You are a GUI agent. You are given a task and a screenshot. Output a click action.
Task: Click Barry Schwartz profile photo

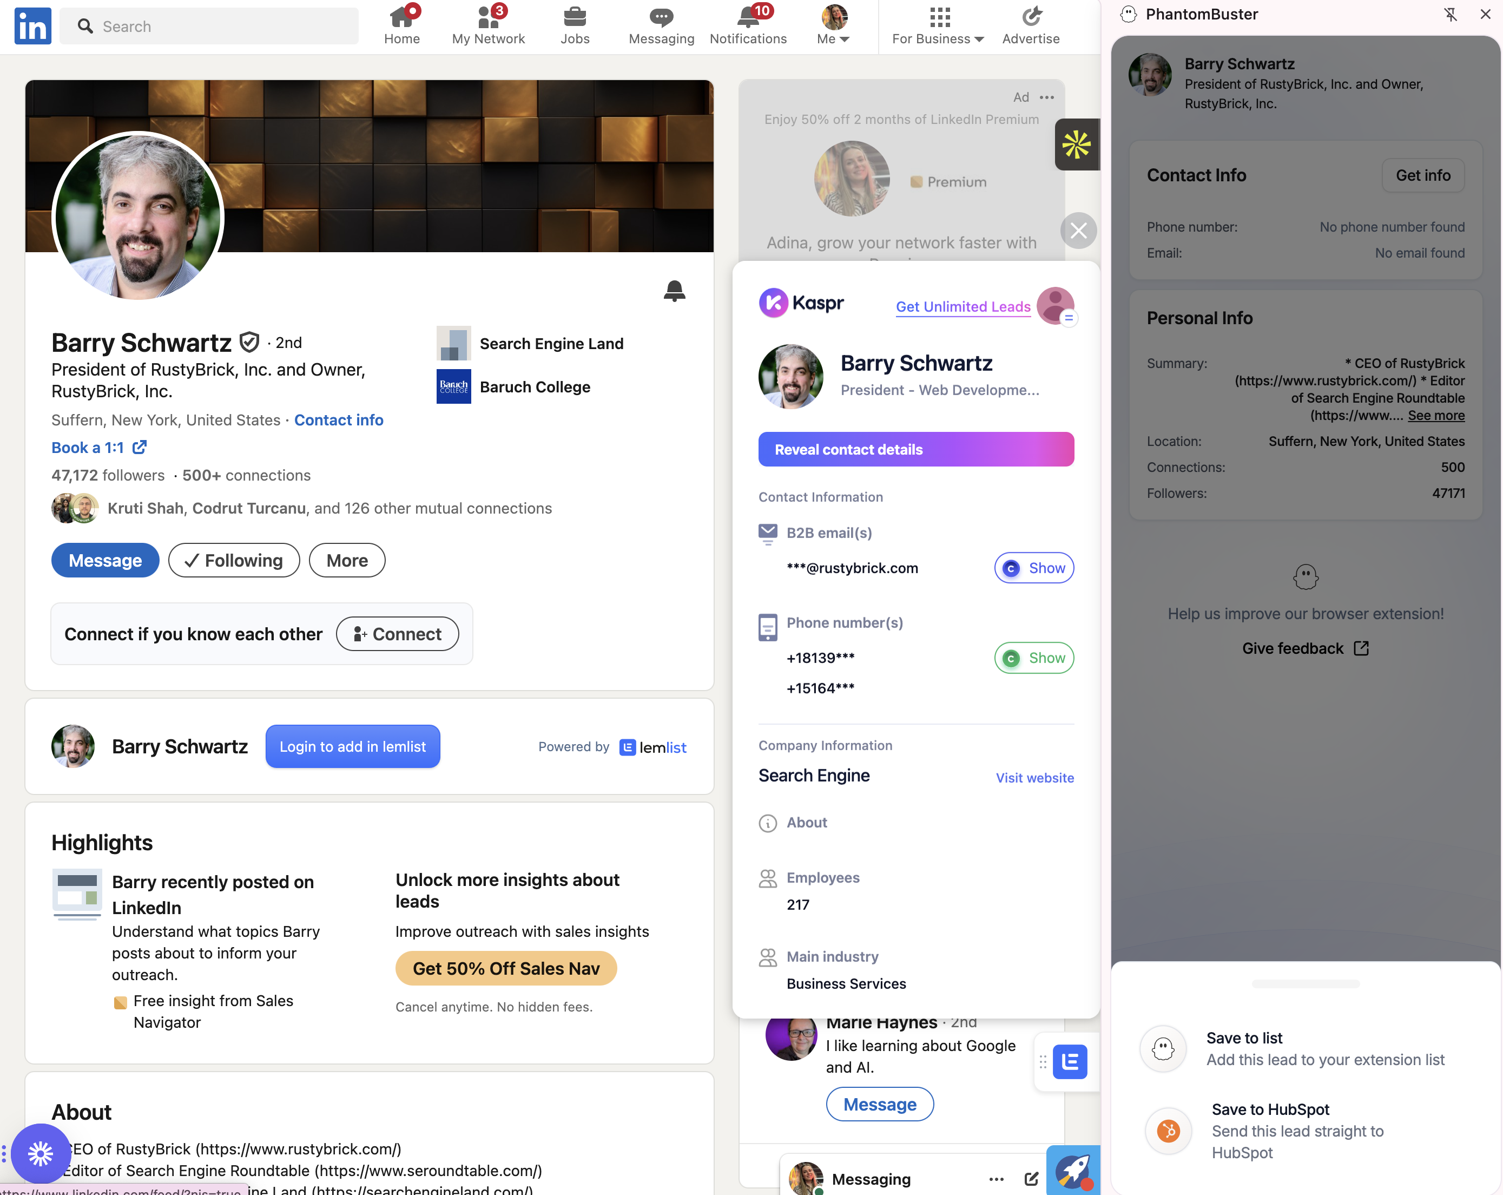click(138, 217)
